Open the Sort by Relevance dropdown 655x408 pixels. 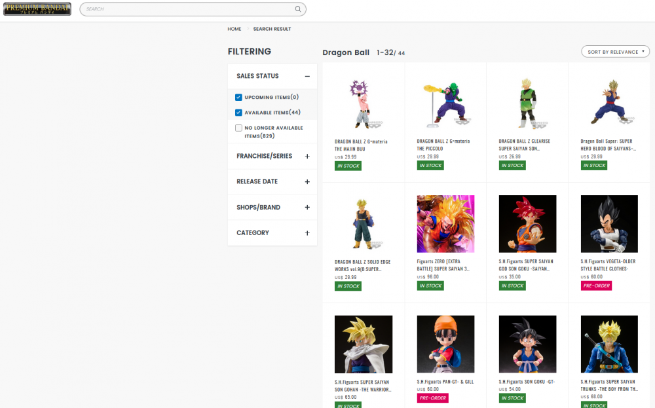click(x=615, y=52)
